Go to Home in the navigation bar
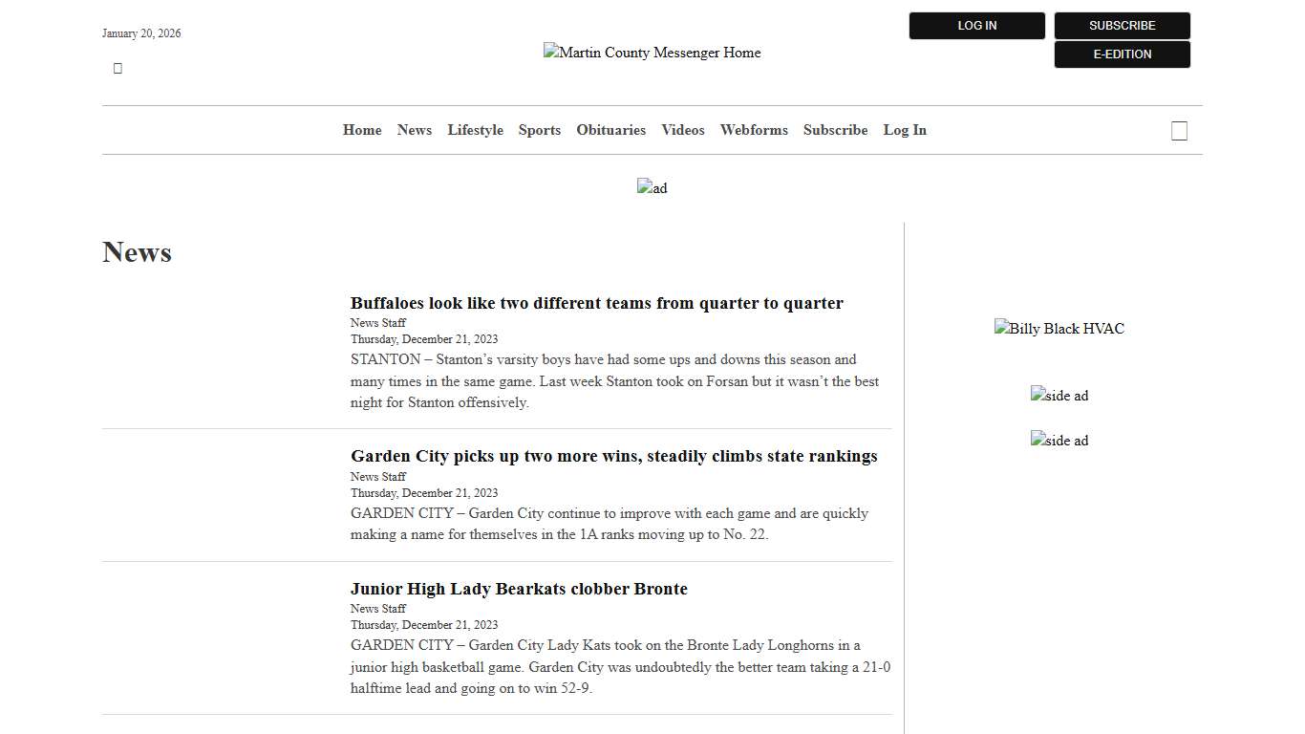The height and width of the screenshot is (734, 1305). tap(362, 130)
